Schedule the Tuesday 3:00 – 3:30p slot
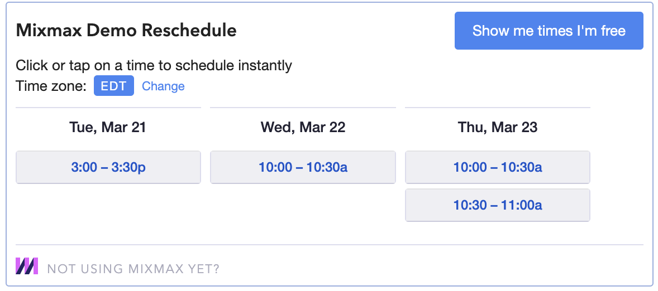Screen dimensions: 658x291 (x=108, y=167)
